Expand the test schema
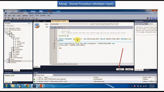This screenshot has width=164, height=92. click(5, 31)
